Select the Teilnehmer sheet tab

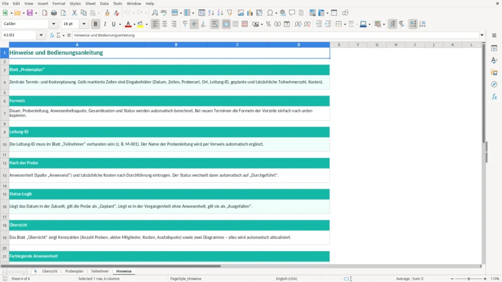pos(100,271)
